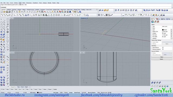Click the Lock objects padlock icon

point(57,12)
